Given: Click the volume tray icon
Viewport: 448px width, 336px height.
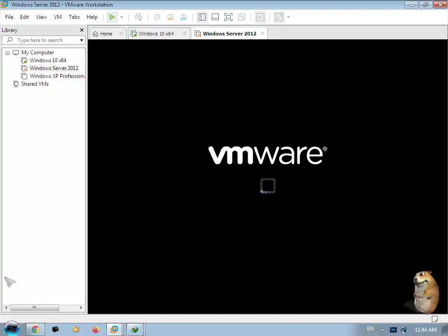Looking at the screenshot, I should point(404,330).
